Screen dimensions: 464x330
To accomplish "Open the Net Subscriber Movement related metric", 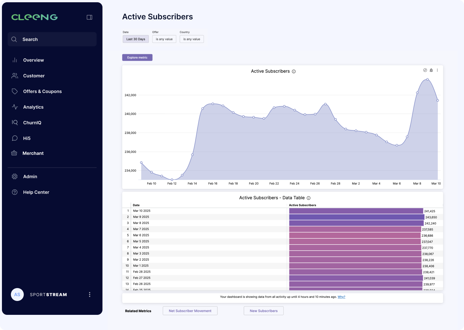I will click(x=190, y=311).
